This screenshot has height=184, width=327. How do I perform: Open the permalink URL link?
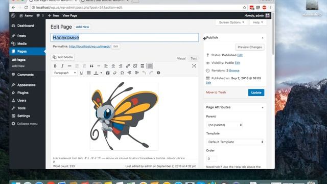[x=90, y=47]
